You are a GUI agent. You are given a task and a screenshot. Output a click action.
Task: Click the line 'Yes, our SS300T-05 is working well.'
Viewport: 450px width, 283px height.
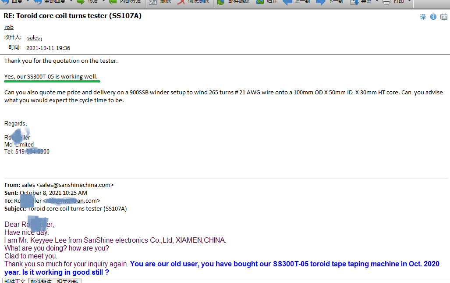(x=51, y=76)
